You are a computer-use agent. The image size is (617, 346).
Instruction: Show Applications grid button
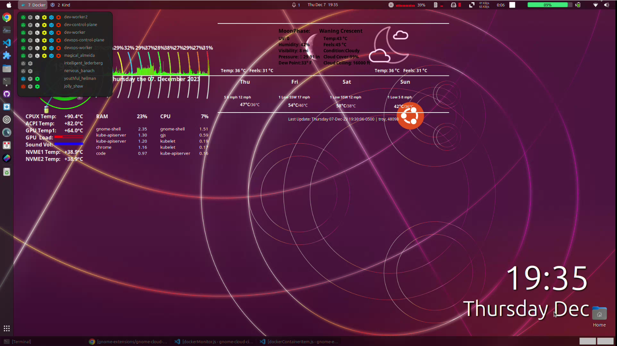7,329
